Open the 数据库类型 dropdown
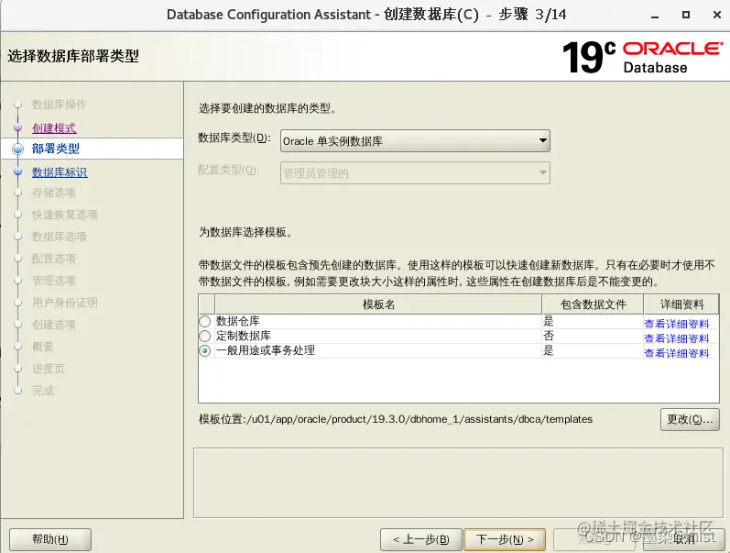Image resolution: width=730 pixels, height=553 pixels. [415, 141]
